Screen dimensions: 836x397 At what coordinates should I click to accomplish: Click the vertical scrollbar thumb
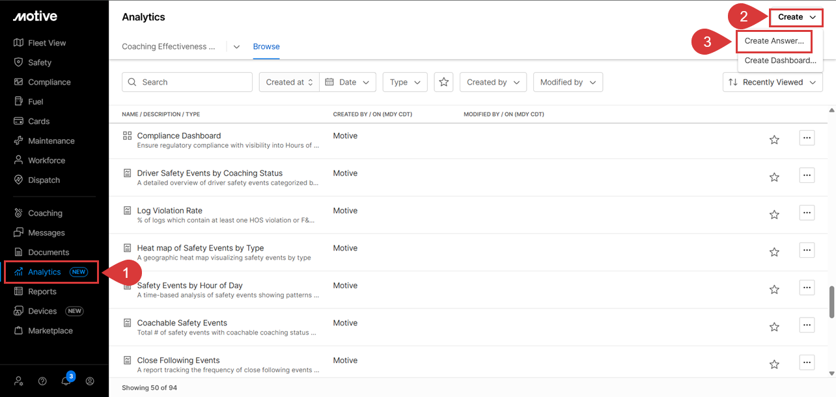(831, 302)
